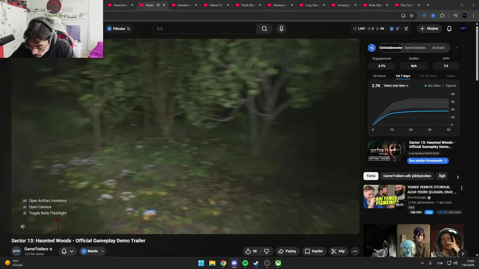Viewport: 479px width, 269px height.
Task: Open options menu for YEMEK YEMEYE OTURDUK video
Action: point(461,188)
